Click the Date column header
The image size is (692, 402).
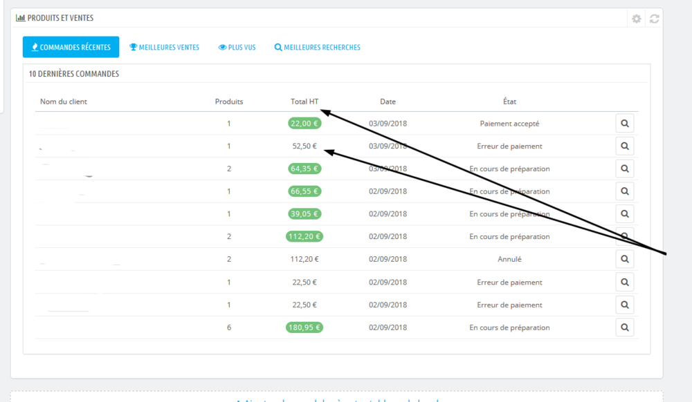(x=388, y=102)
